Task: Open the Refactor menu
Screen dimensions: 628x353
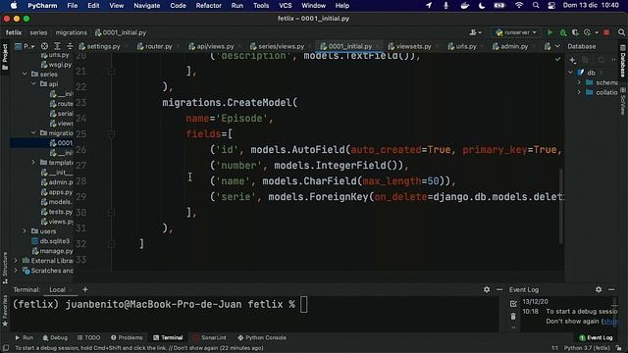Action: [x=208, y=6]
